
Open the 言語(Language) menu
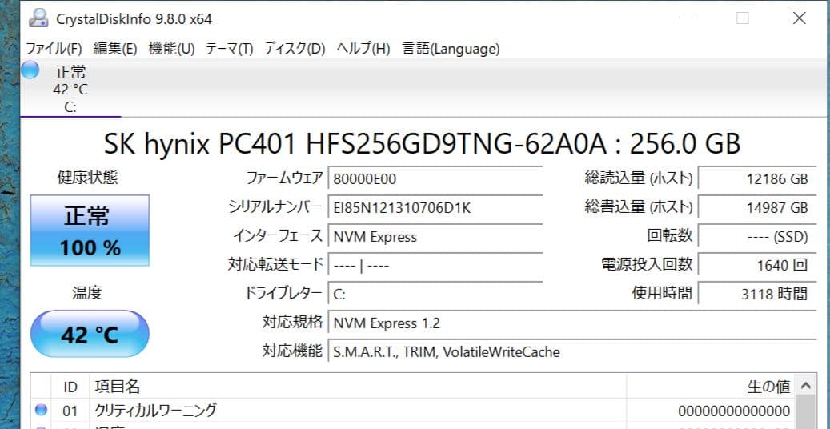pos(451,49)
